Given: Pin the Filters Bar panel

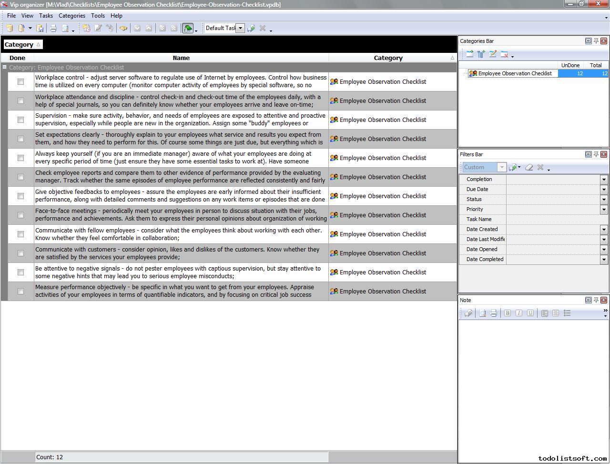Looking at the screenshot, I should click(596, 154).
